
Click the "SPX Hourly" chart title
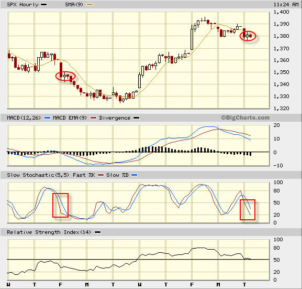23,5
